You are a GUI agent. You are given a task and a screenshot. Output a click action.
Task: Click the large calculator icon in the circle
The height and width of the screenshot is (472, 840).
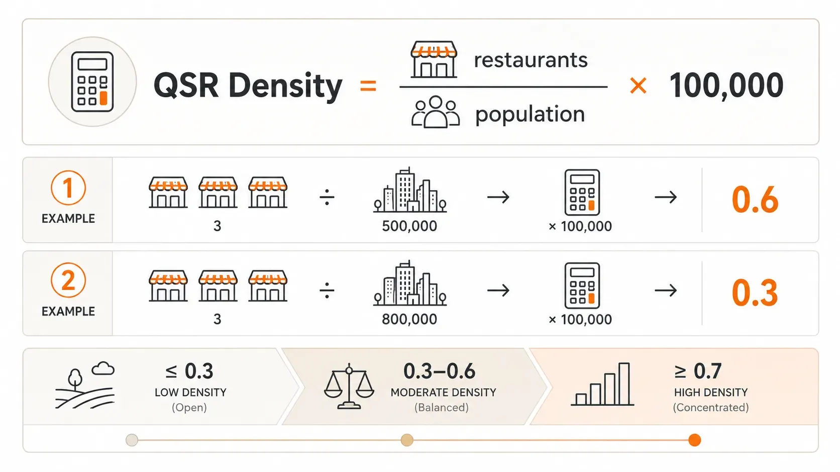tap(92, 82)
